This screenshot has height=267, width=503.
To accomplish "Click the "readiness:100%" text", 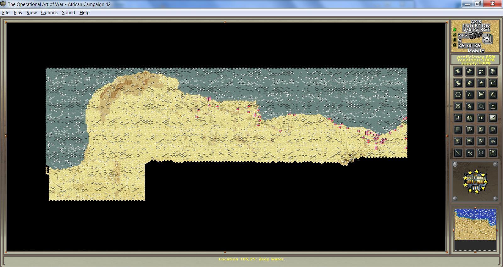I will tap(476, 60).
